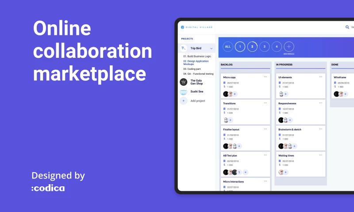
Task: Switch to module 3 tab
Action: pos(264,47)
